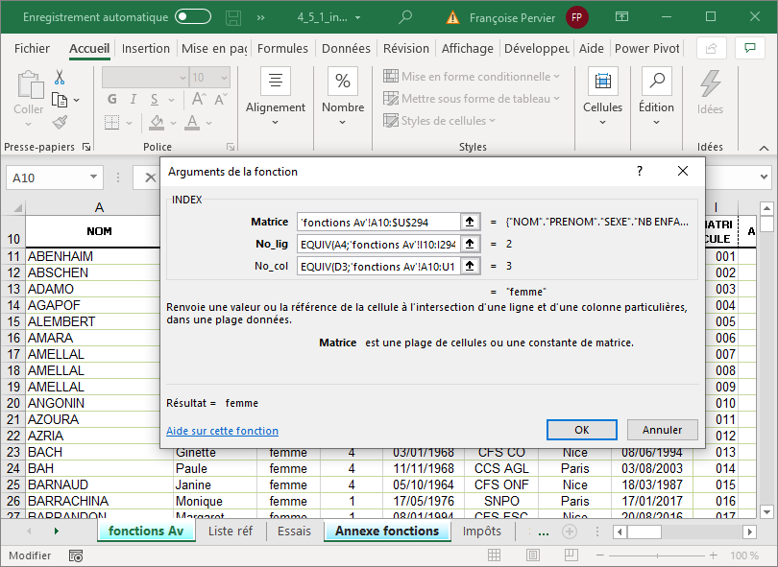Click the Cut scissors icon
Screen dimensions: 778x567
point(60,77)
